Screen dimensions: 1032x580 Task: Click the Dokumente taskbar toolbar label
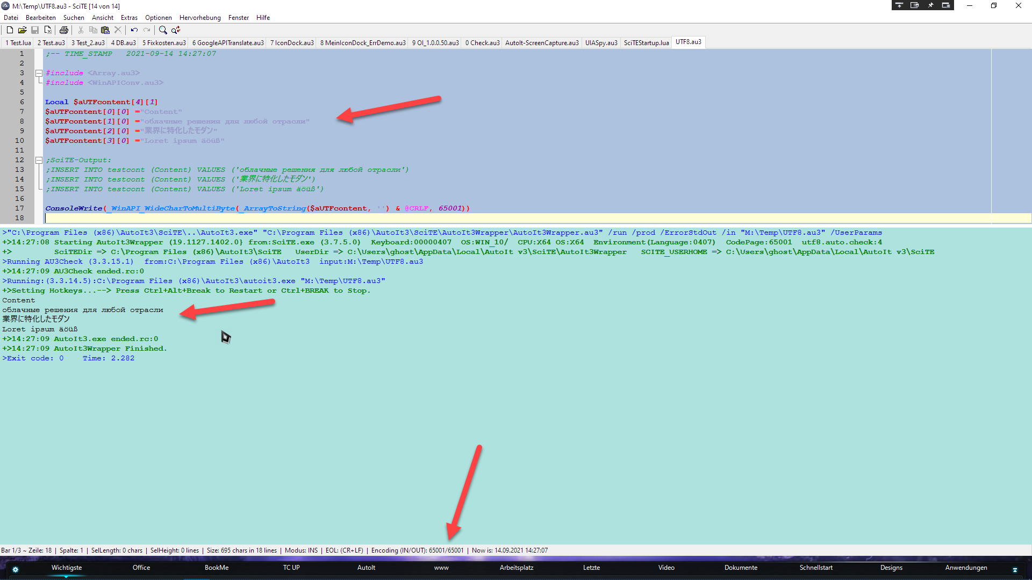coord(741,568)
